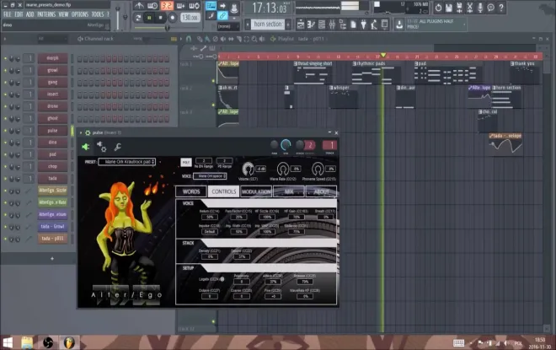The width and height of the screenshot is (556, 350).
Task: Click the wrench icon in the pulse plugin window
Action: click(x=117, y=147)
